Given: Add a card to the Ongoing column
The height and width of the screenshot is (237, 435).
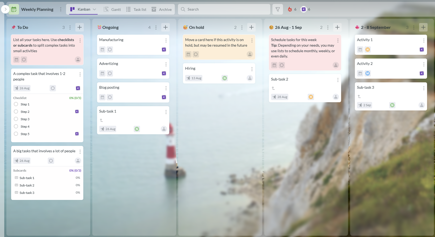Looking at the screenshot, I should click(x=166, y=27).
